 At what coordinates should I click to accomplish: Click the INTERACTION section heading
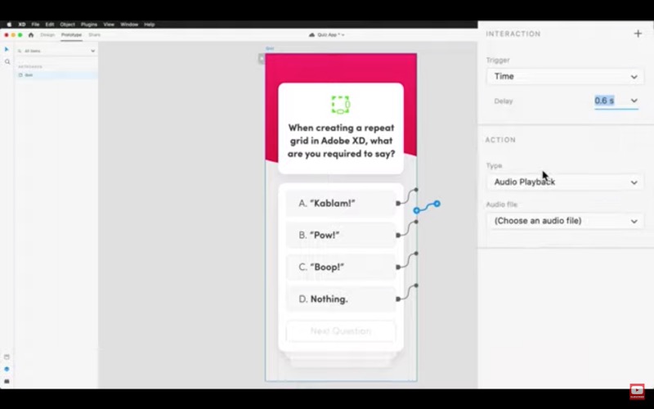click(513, 34)
